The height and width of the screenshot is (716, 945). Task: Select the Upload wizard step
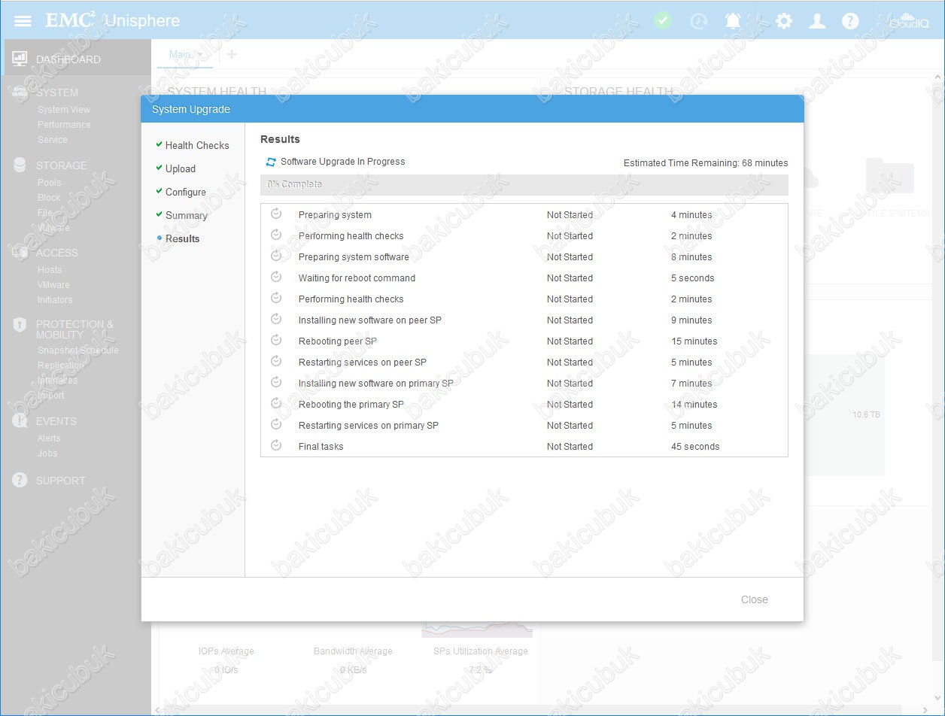175,168
